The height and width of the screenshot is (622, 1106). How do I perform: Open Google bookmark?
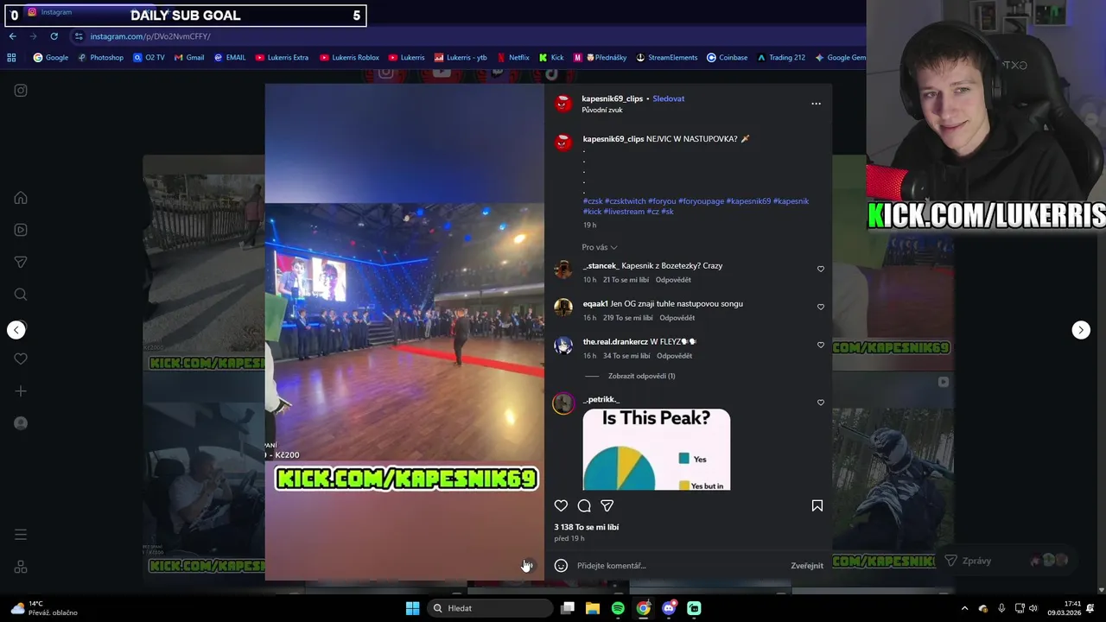pos(51,58)
